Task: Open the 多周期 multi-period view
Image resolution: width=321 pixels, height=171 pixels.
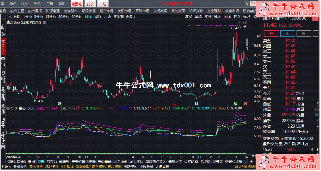Action: 119,17
